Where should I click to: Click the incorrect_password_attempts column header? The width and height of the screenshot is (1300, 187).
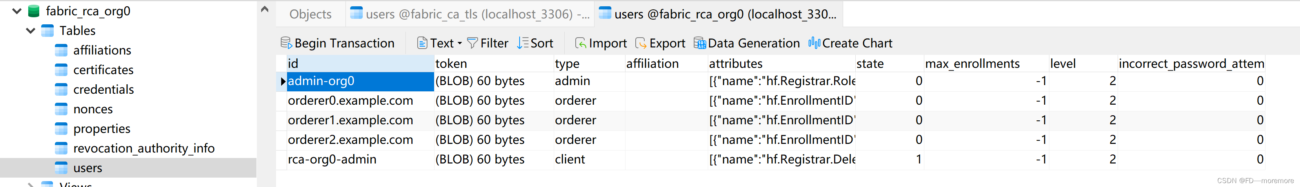pos(1191,64)
